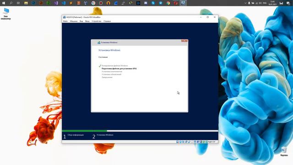293x165 pixels.
Task: Open the Справка menu in VirtualBox
Action: (107, 22)
